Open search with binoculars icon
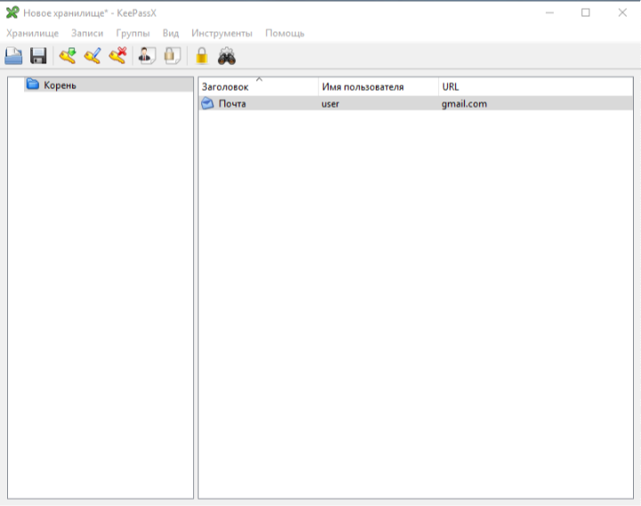The image size is (641, 506). pyautogui.click(x=226, y=56)
